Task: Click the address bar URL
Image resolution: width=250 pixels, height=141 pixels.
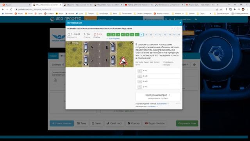Action: [x=35, y=9]
